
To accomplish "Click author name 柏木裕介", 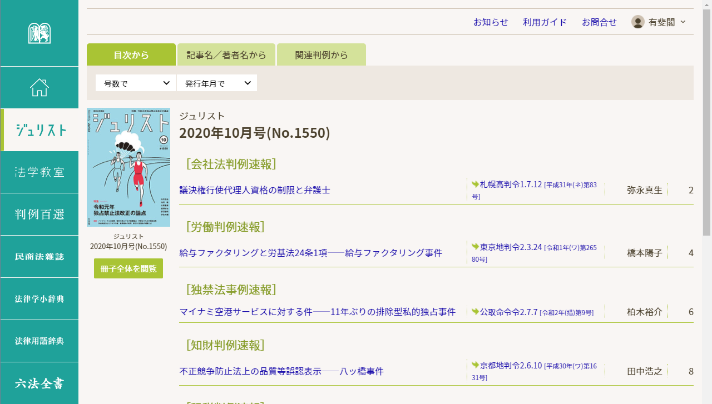I will point(645,312).
